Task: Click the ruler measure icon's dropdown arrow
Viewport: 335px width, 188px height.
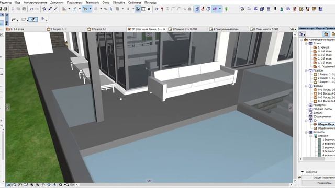Action: (69, 9)
